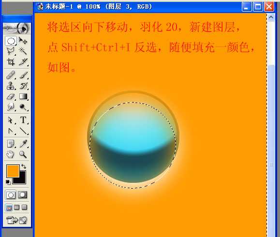Select the Line shape tool
Viewport: 280px width, 237px height.
coord(23,131)
